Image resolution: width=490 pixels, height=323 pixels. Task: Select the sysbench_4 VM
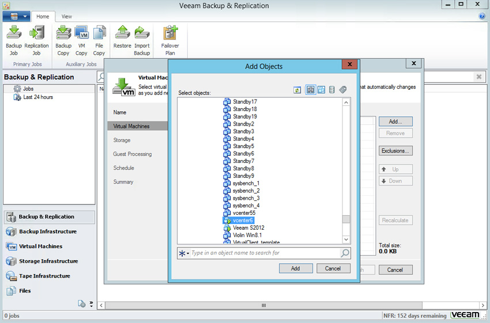(x=241, y=206)
